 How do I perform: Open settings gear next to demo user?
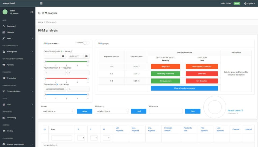pyautogui.click(x=31, y=12)
